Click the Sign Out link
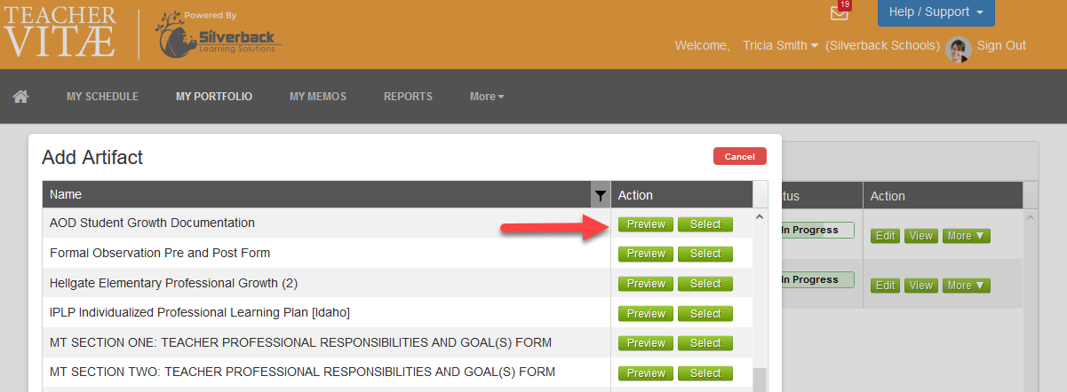Image resolution: width=1067 pixels, height=392 pixels. [1001, 45]
